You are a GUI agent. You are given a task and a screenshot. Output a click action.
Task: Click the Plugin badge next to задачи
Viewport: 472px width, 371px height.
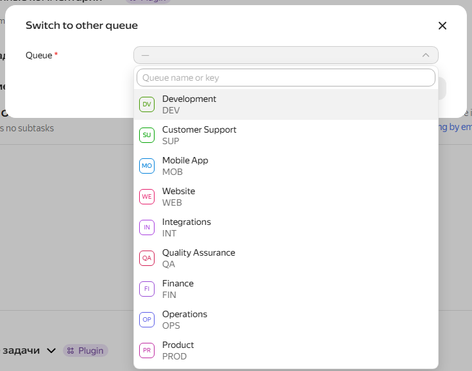click(85, 350)
